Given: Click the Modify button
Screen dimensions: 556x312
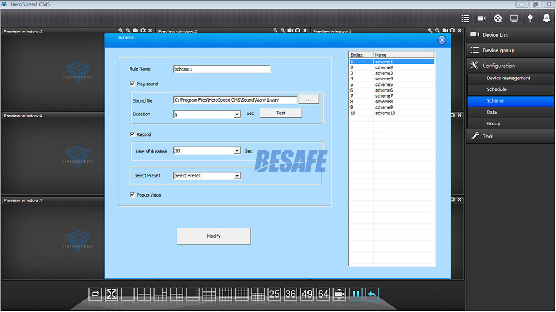Looking at the screenshot, I should (214, 236).
